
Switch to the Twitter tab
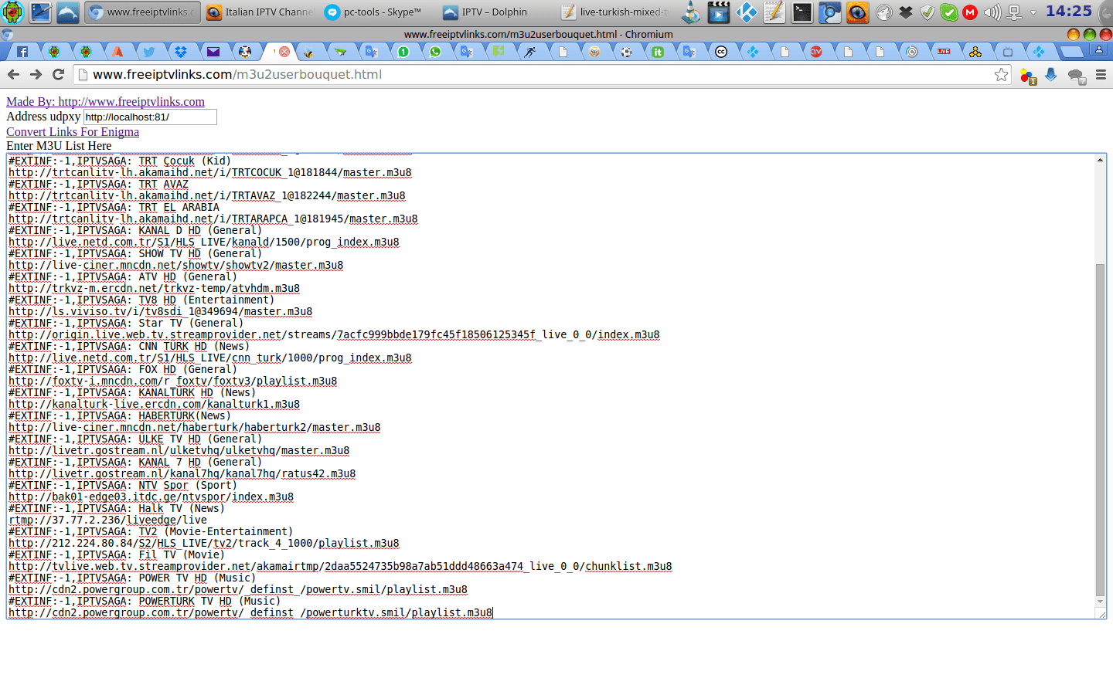click(149, 52)
